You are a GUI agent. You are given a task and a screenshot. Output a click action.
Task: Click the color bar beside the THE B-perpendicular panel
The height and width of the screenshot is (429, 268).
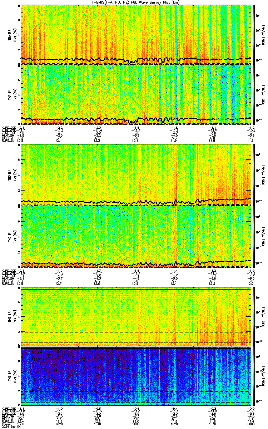254,317
